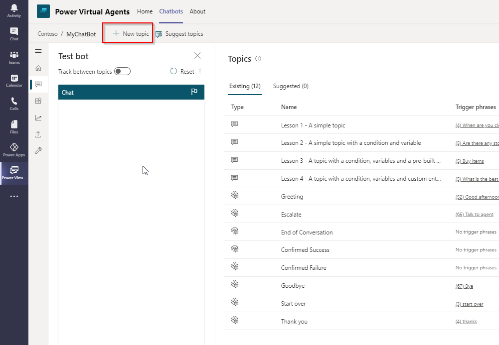
Task: Open Lesson 1 - A simple topic
Action: 313,125
